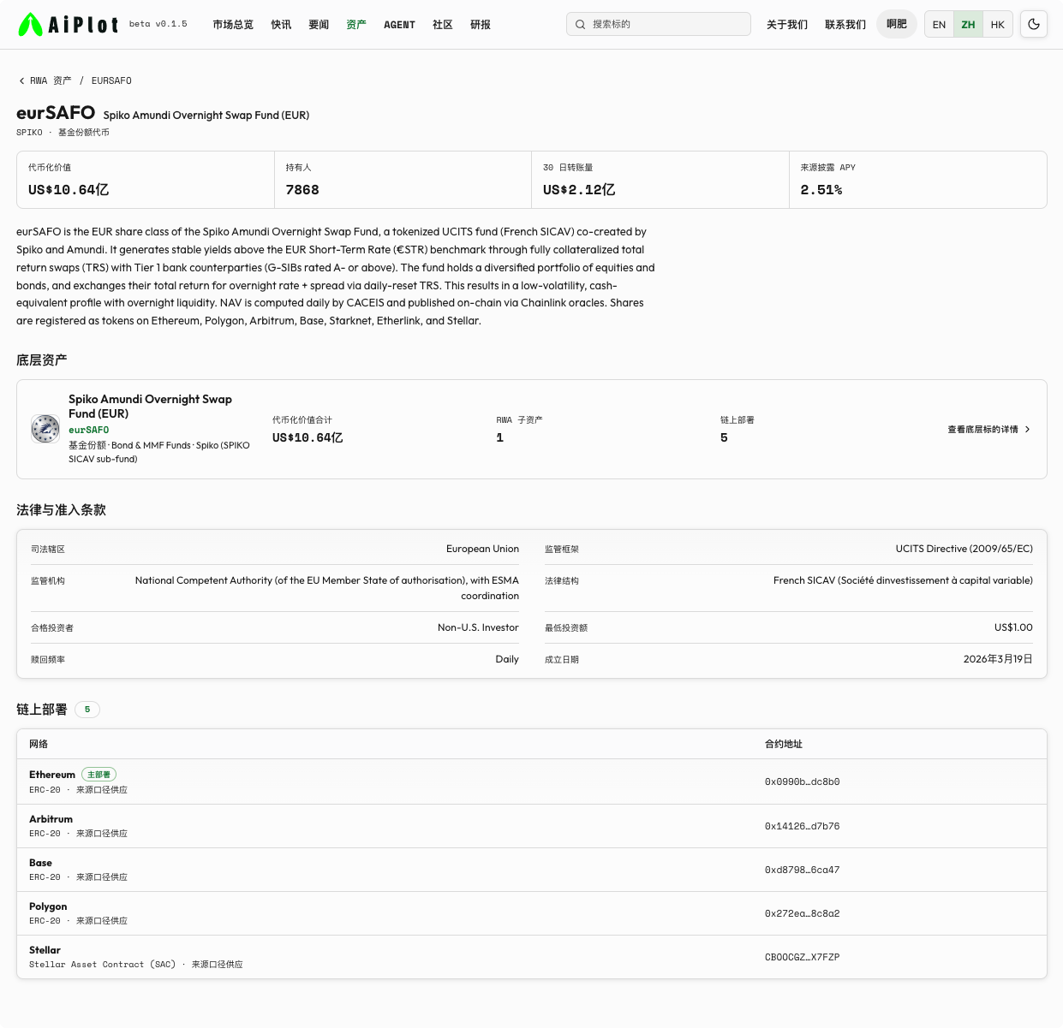The height and width of the screenshot is (1028, 1063).
Task: Click the Daily redemption frequency value
Action: (x=507, y=659)
